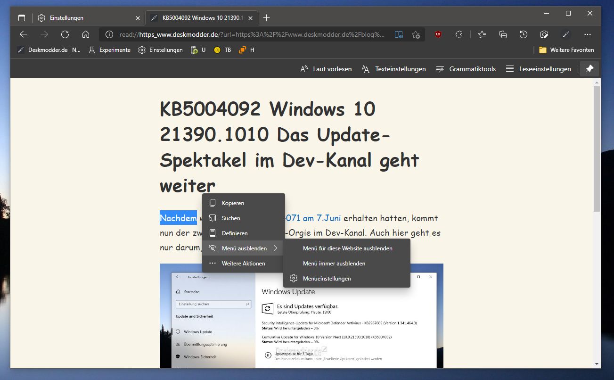Image resolution: width=614 pixels, height=380 pixels.
Task: Start Laut vorlesen read aloud
Action: (326, 69)
